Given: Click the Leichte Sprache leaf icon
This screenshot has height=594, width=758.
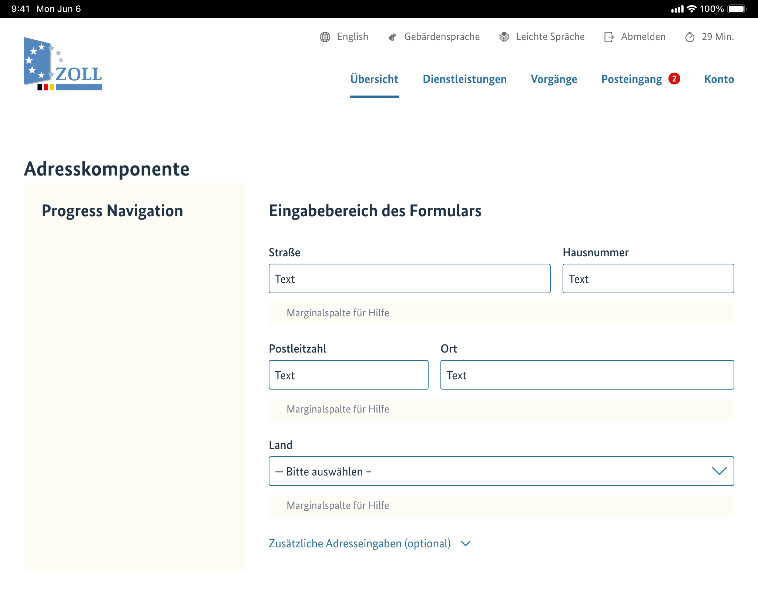Looking at the screenshot, I should coord(503,37).
